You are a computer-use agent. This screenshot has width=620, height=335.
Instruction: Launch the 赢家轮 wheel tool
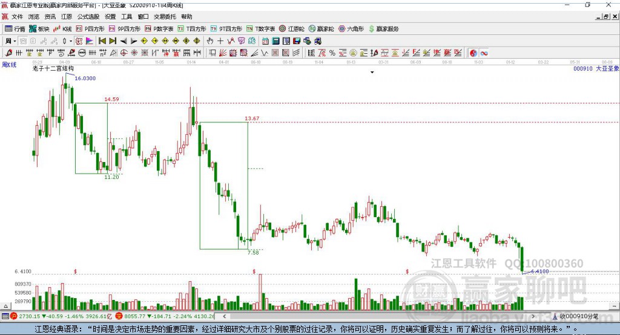click(x=321, y=29)
